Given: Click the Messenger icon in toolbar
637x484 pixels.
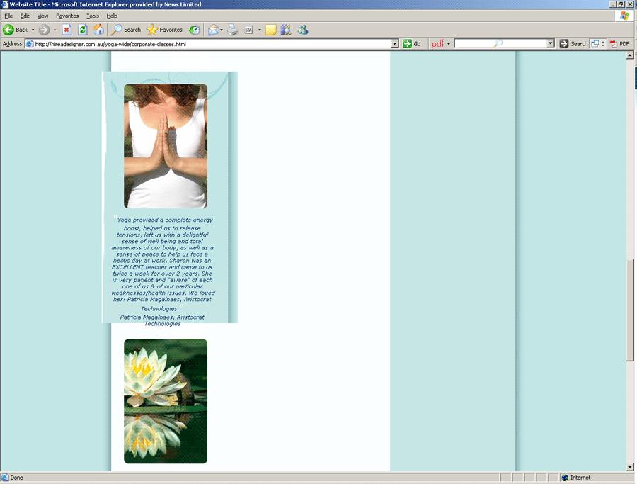Looking at the screenshot, I should point(303,30).
